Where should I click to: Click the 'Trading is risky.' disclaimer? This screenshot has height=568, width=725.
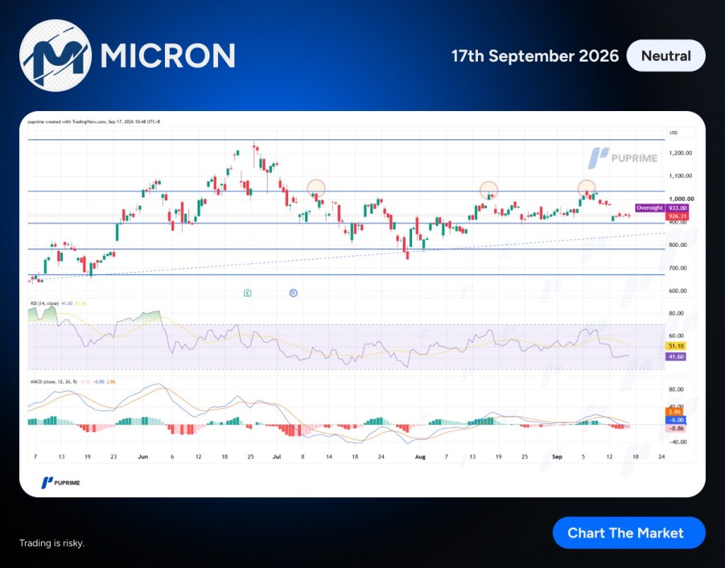52,543
